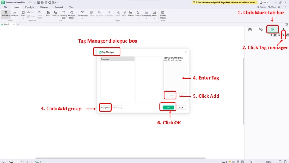
Task: Click the Share button
Action: (272, 7)
